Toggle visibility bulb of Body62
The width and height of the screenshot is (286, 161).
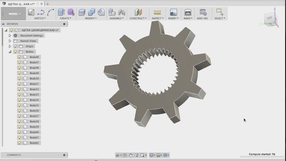pos(19,143)
